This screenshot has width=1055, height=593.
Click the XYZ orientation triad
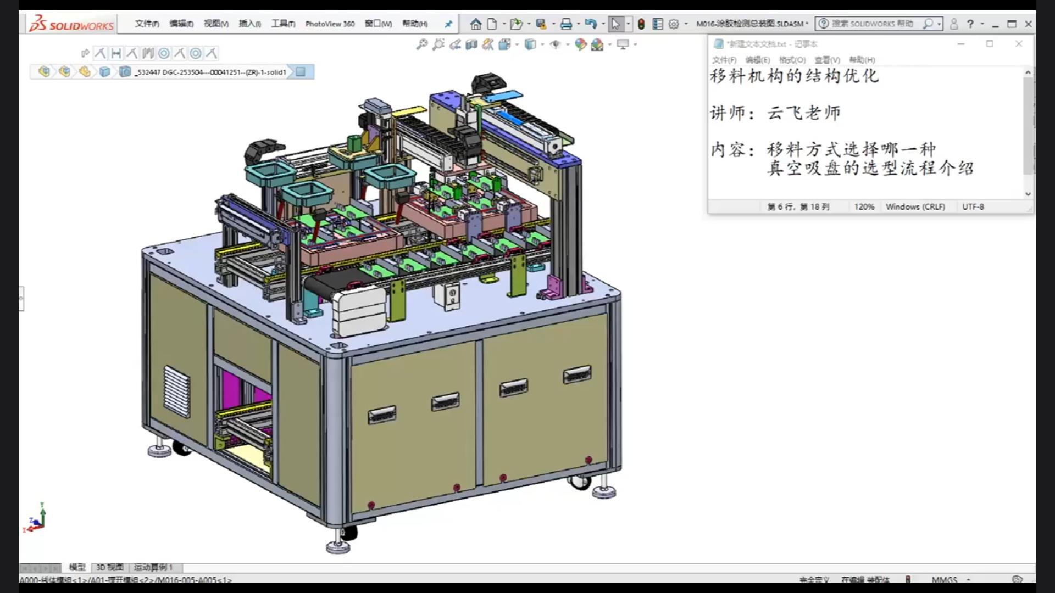click(35, 518)
